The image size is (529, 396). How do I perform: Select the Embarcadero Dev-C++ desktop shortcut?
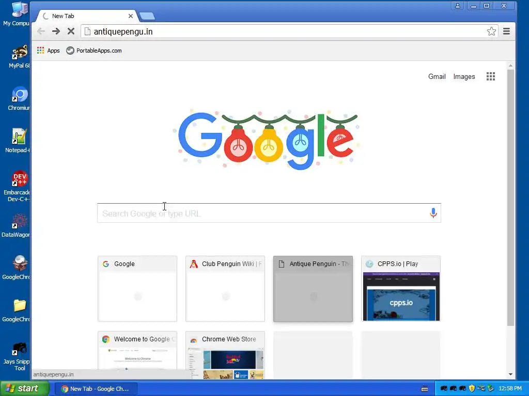pos(17,186)
